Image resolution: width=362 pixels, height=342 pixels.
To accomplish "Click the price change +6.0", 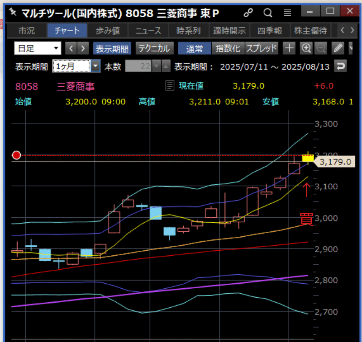I will pyautogui.click(x=324, y=86).
